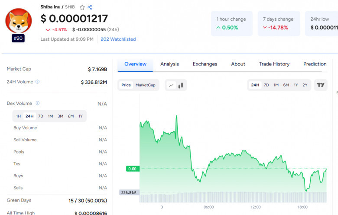Viewport: 338px width, 215px height.
Task: Open info icon next to 24H Volume
Action: pyautogui.click(x=38, y=82)
